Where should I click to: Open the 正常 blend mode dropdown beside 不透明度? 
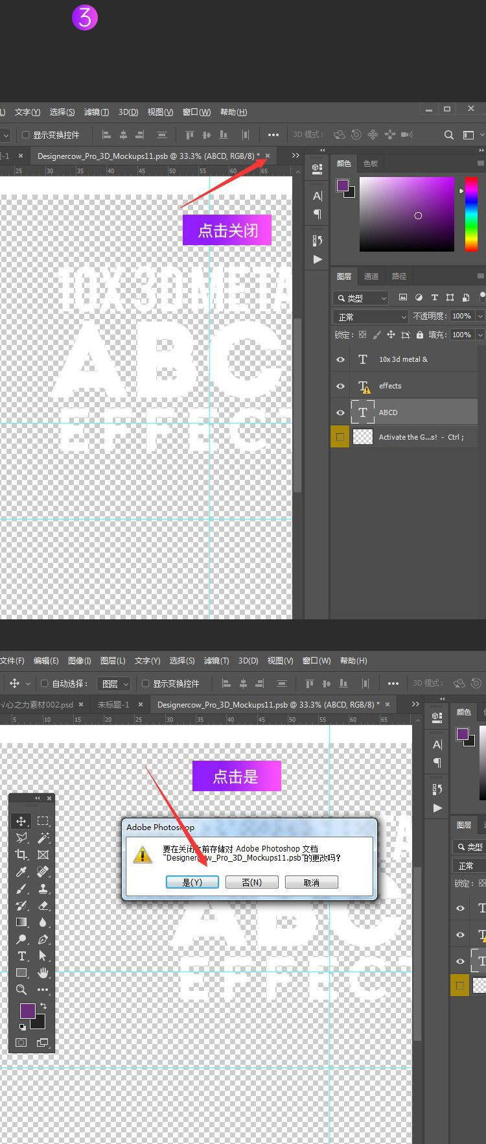coord(371,316)
